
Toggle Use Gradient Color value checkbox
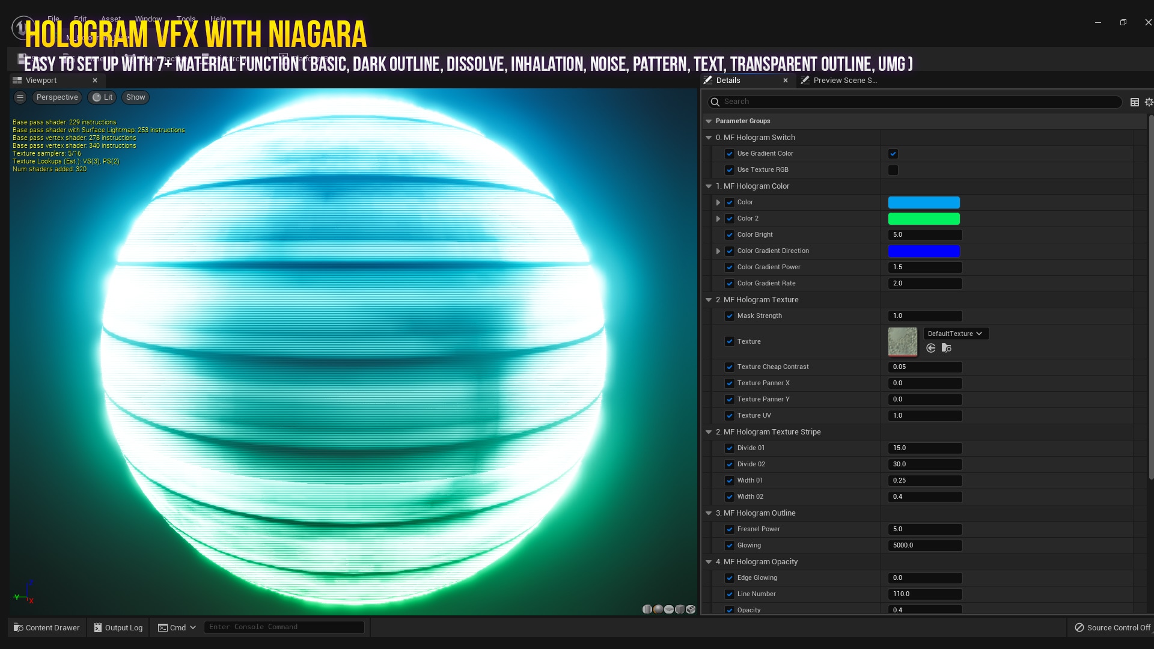tap(893, 154)
